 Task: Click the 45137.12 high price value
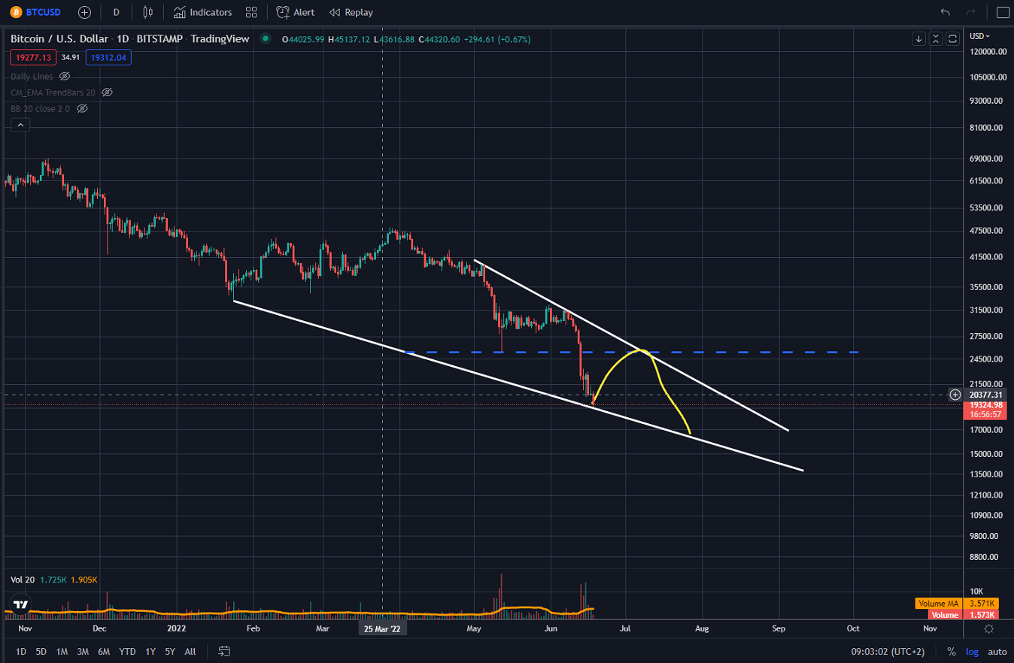[351, 39]
